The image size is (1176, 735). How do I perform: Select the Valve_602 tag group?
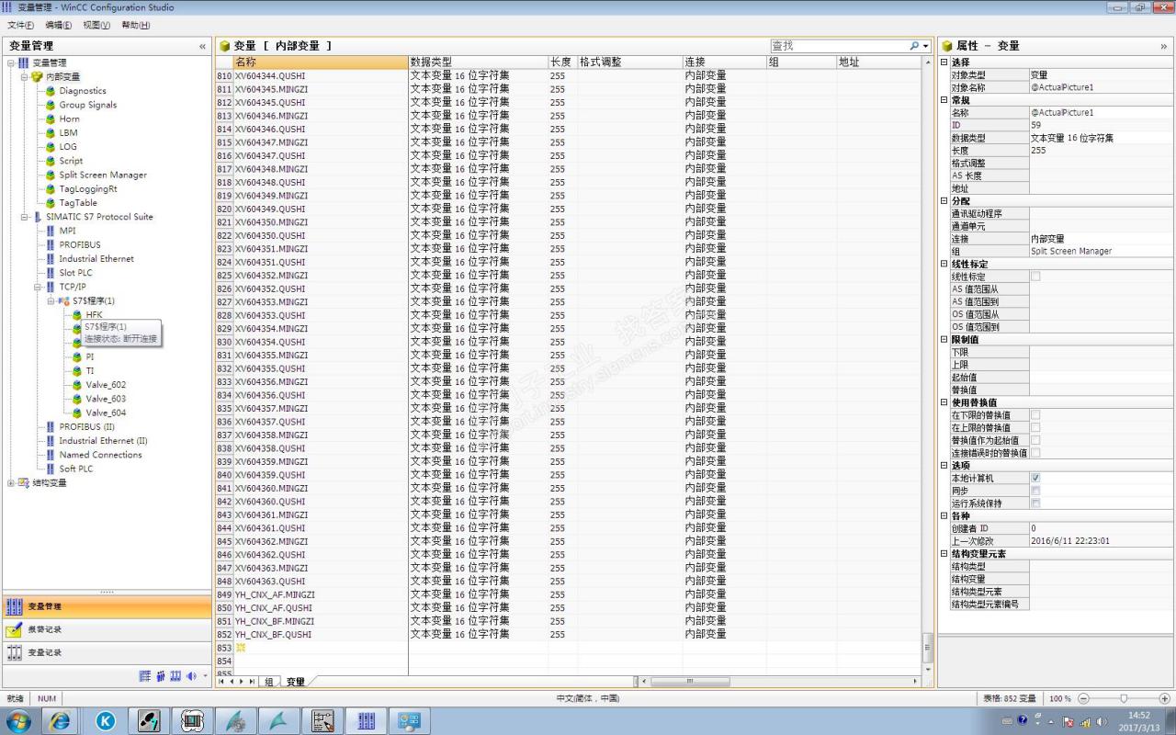coord(106,385)
